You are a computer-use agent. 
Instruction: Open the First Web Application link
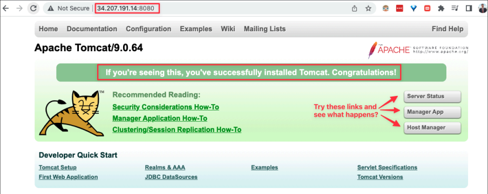(68, 177)
